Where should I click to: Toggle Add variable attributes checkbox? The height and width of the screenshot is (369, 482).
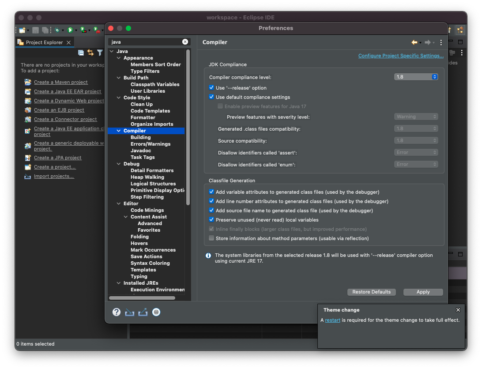click(211, 192)
